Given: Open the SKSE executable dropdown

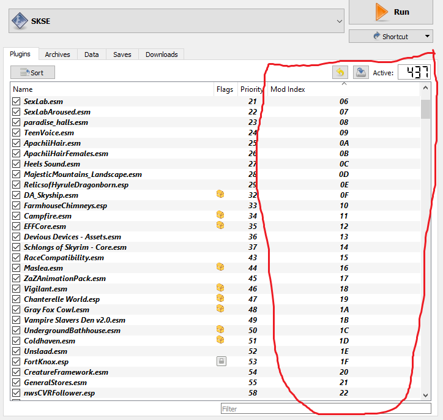Looking at the screenshot, I should coord(340,21).
